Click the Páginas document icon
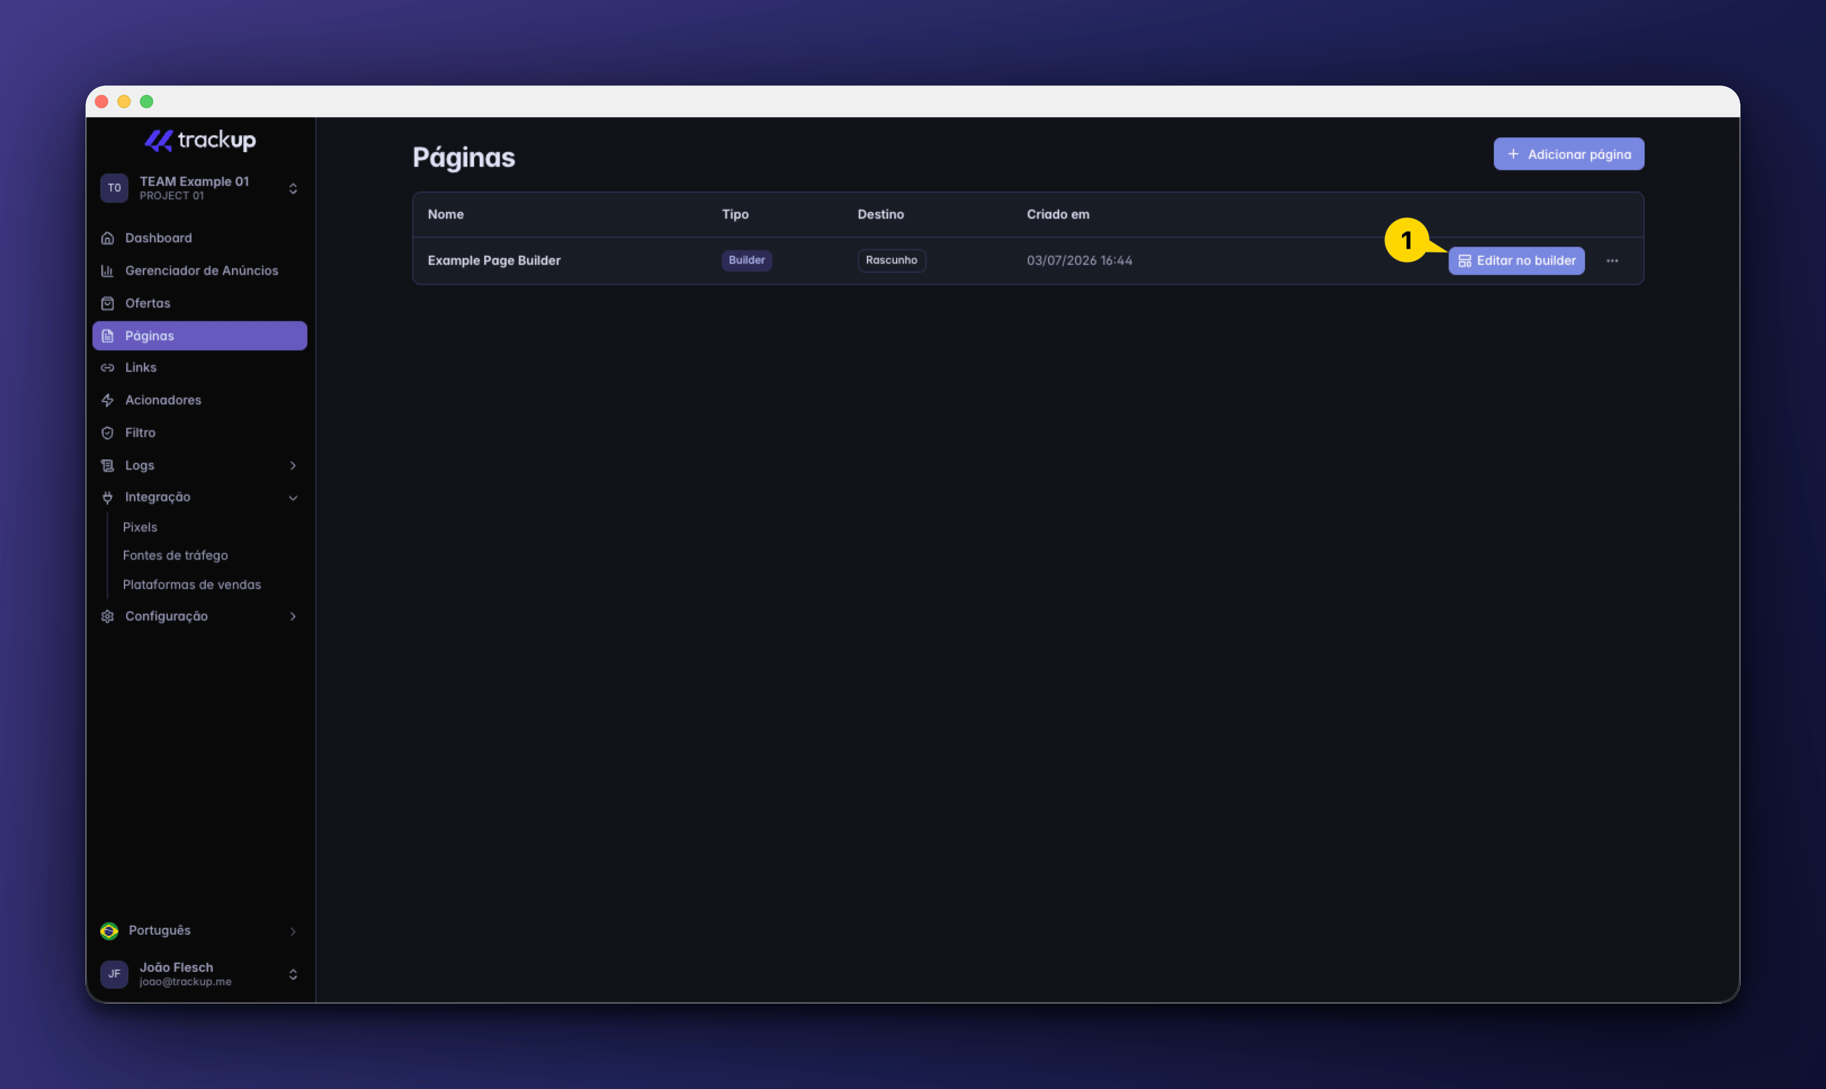The height and width of the screenshot is (1089, 1826). click(107, 336)
